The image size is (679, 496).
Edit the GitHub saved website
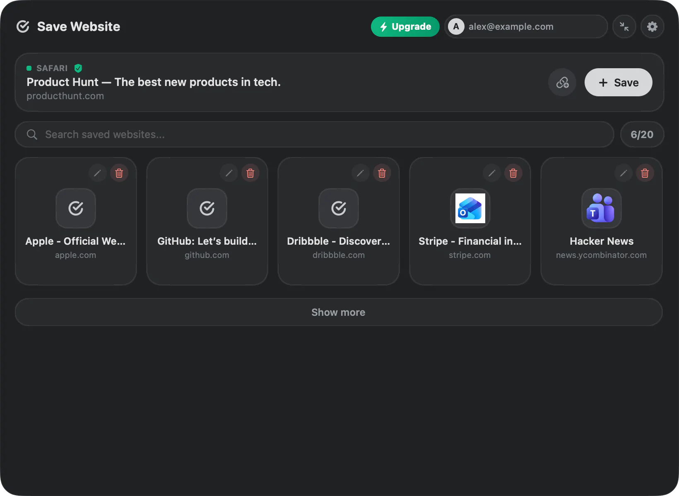229,173
